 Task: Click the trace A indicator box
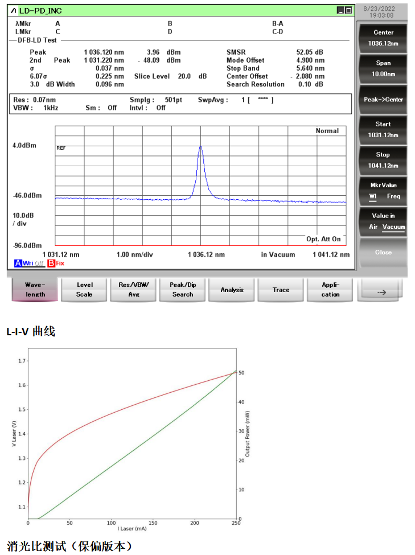pyautogui.click(x=18, y=263)
